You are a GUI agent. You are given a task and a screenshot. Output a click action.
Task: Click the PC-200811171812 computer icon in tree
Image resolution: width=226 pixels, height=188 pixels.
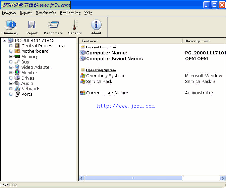[11, 40]
